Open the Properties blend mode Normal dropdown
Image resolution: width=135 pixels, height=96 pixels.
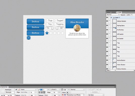point(77,89)
